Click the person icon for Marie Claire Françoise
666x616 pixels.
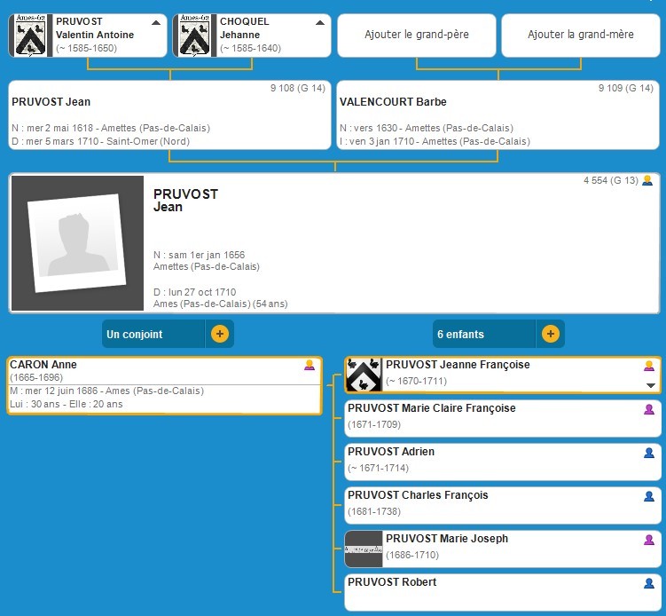[x=649, y=409]
